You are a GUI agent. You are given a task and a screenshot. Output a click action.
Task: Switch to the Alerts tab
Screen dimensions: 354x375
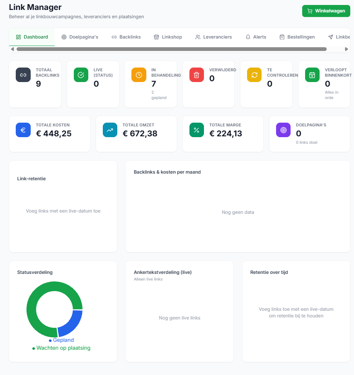(256, 37)
